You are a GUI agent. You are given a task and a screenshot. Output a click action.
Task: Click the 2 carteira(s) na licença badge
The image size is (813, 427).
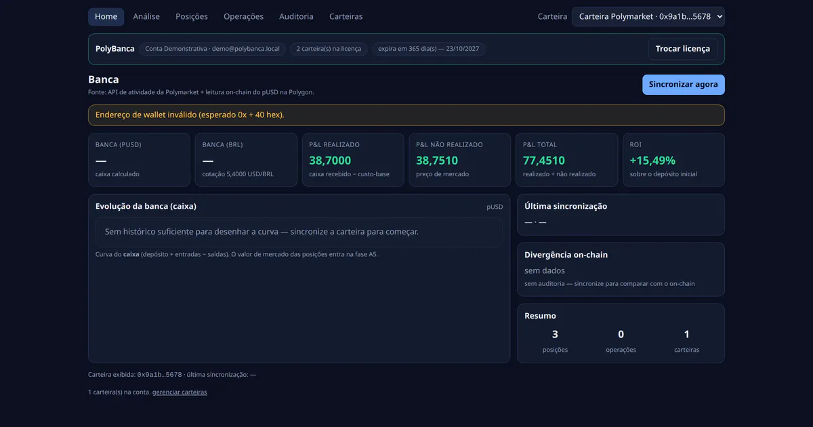pyautogui.click(x=329, y=49)
